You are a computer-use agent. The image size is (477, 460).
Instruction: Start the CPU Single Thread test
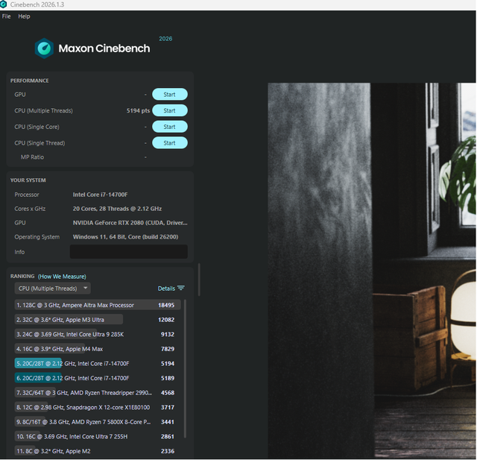(170, 142)
